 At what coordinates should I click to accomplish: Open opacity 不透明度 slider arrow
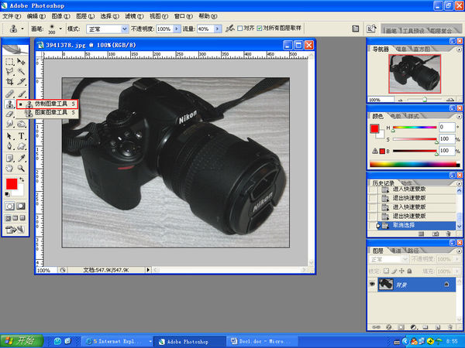177,29
